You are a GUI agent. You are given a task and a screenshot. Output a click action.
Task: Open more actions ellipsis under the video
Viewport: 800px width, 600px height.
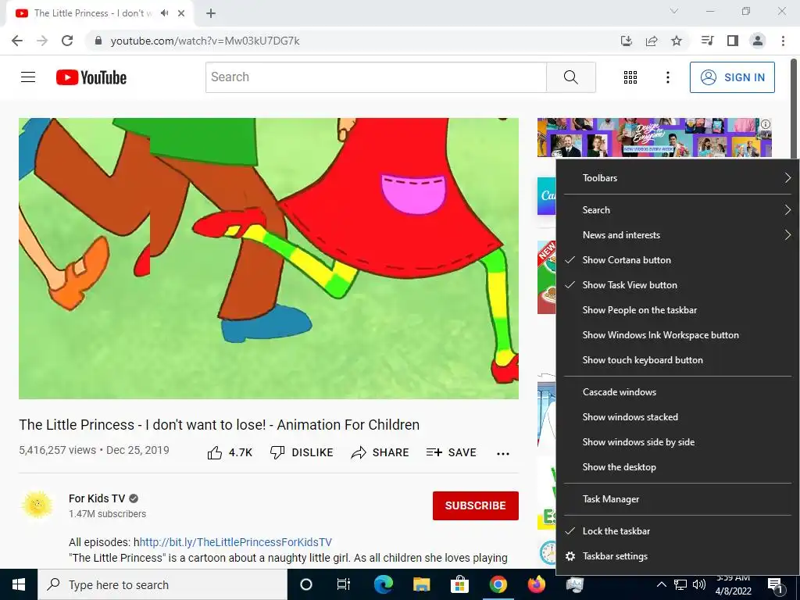[503, 454]
